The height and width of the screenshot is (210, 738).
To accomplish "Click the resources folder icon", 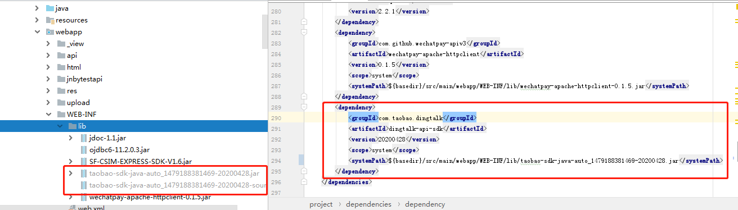I will (49, 20).
